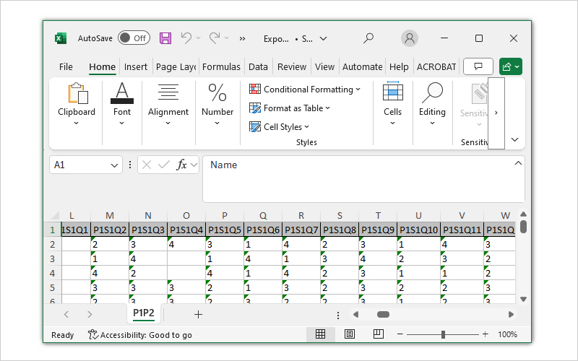Open the Name Box dropdown arrow
Screen dimensions: 578x361
coord(114,165)
